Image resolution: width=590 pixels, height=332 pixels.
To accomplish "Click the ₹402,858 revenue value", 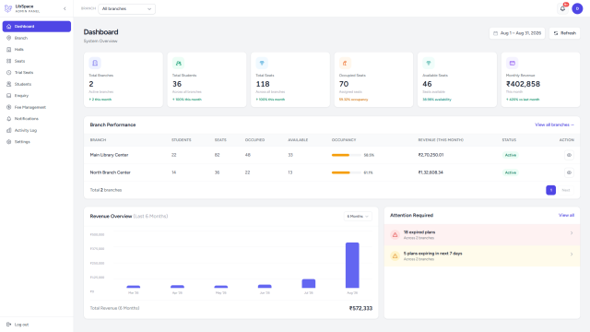I will point(523,84).
